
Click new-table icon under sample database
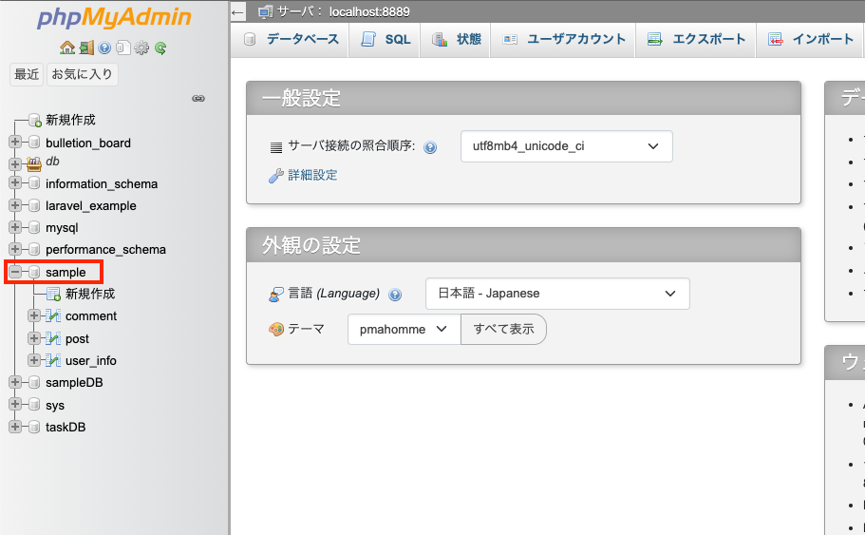tap(53, 294)
